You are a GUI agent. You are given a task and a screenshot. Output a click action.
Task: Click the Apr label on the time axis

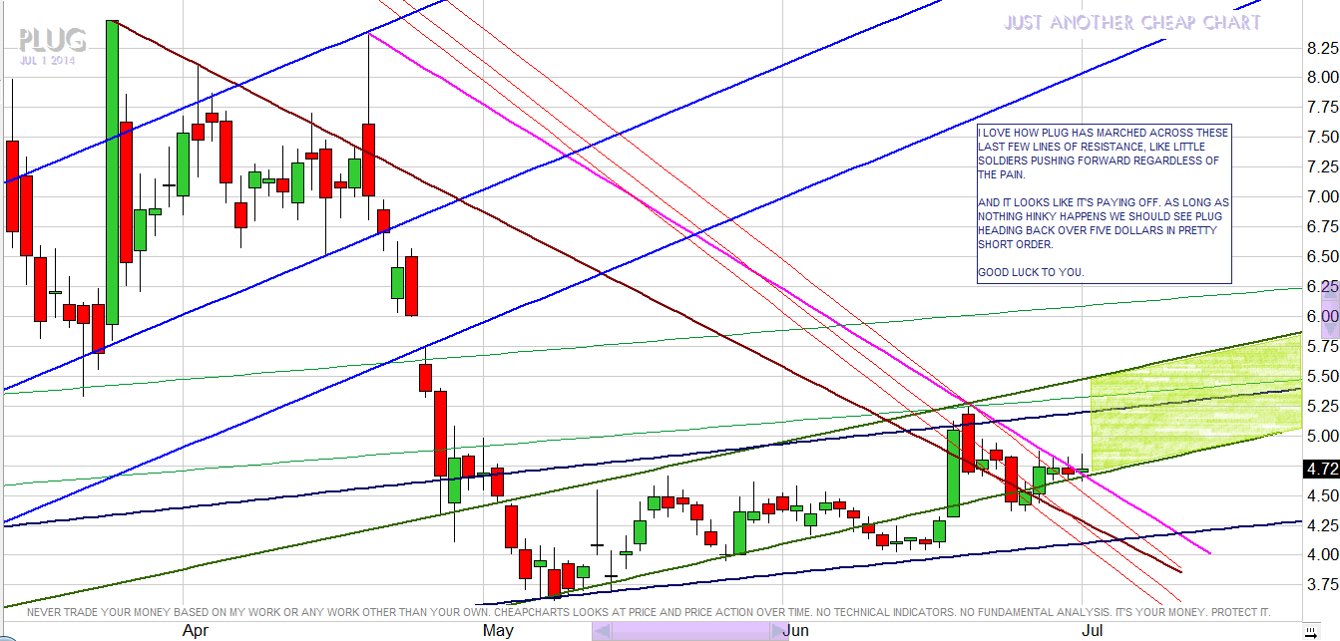click(196, 630)
